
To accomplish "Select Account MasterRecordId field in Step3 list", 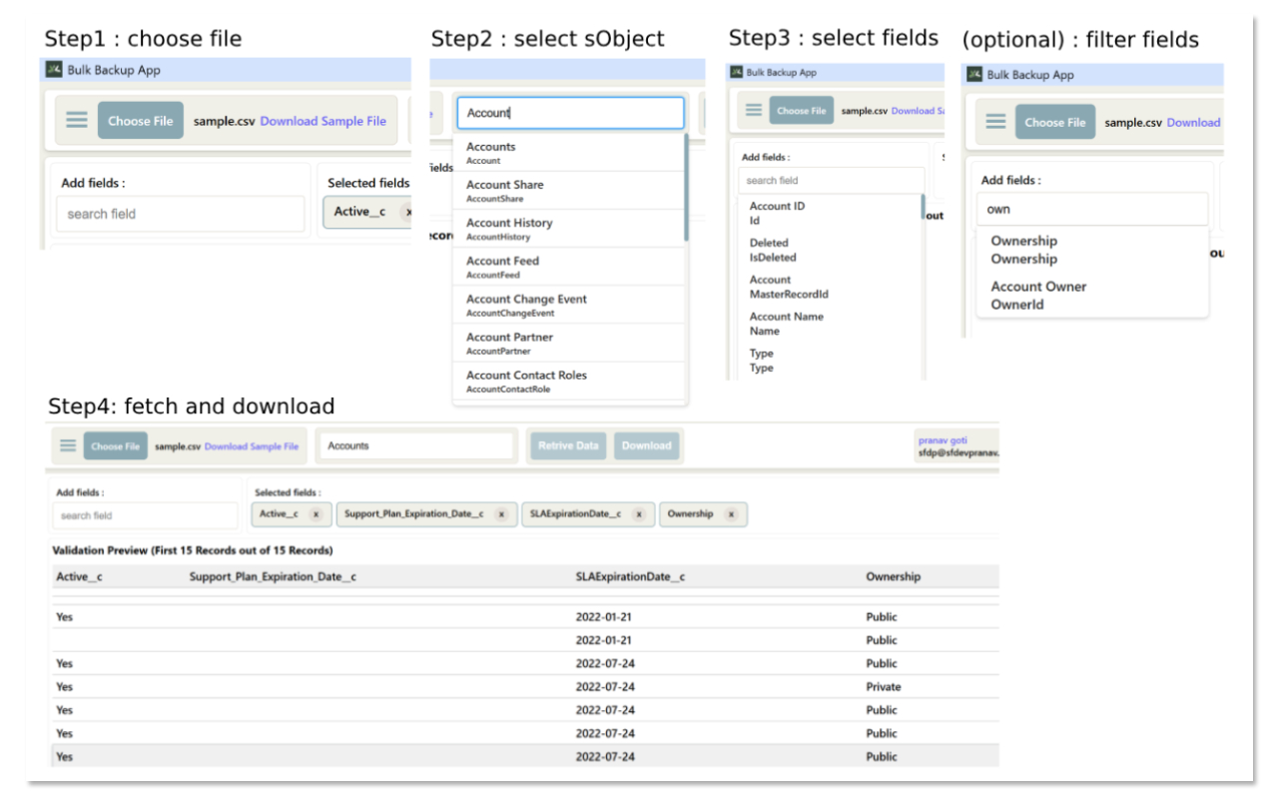I will [x=829, y=287].
